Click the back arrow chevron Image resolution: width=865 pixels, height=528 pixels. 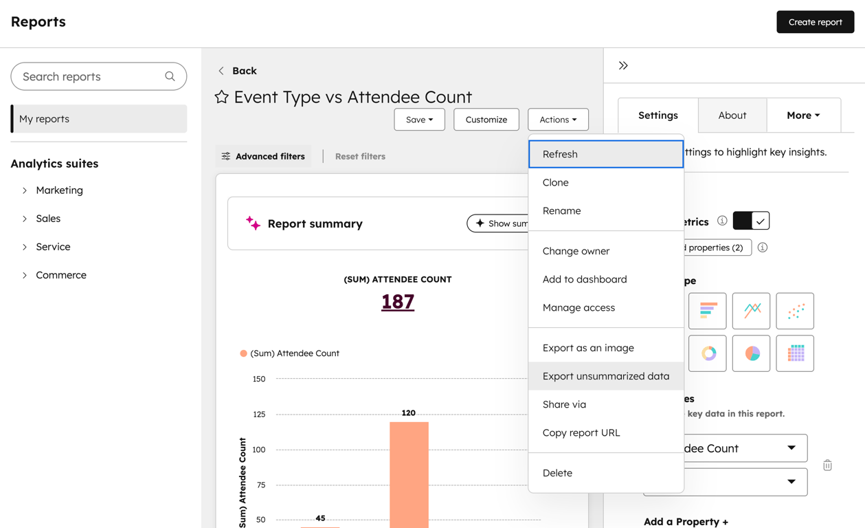(x=221, y=71)
